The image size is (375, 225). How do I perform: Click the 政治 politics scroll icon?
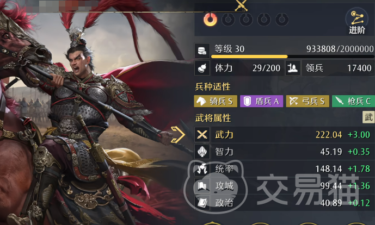point(202,203)
